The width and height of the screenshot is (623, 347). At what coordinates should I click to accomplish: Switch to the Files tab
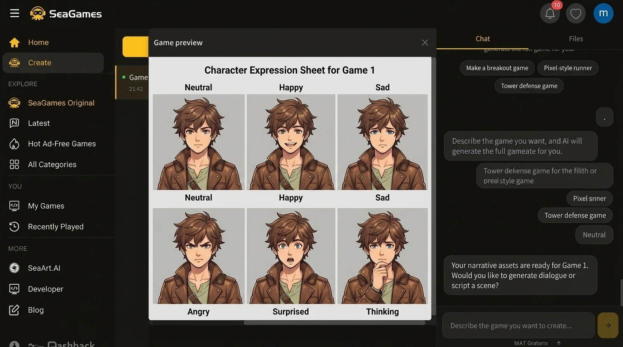click(x=575, y=39)
